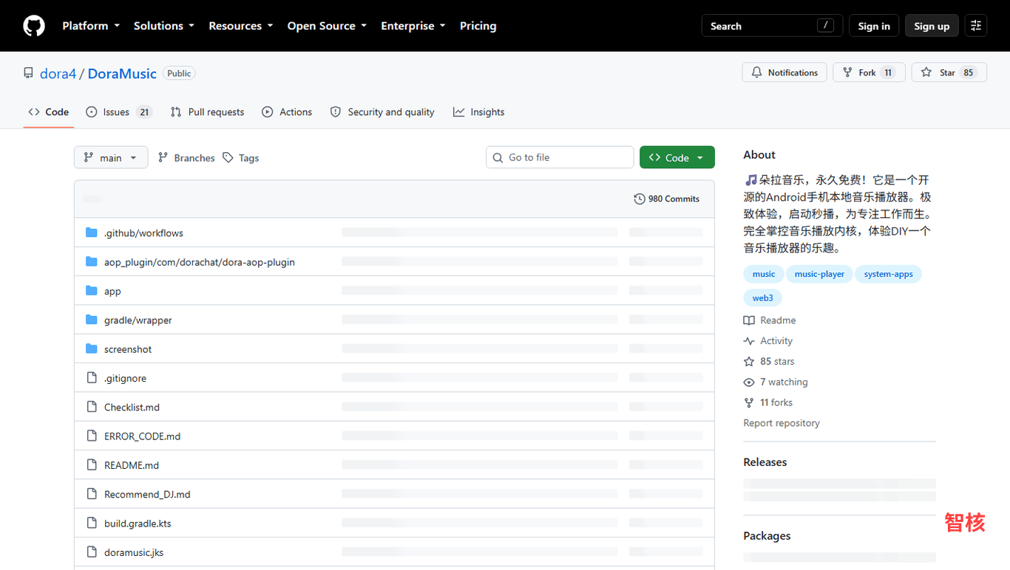
Task: Switch to the Insights tab
Action: (479, 112)
